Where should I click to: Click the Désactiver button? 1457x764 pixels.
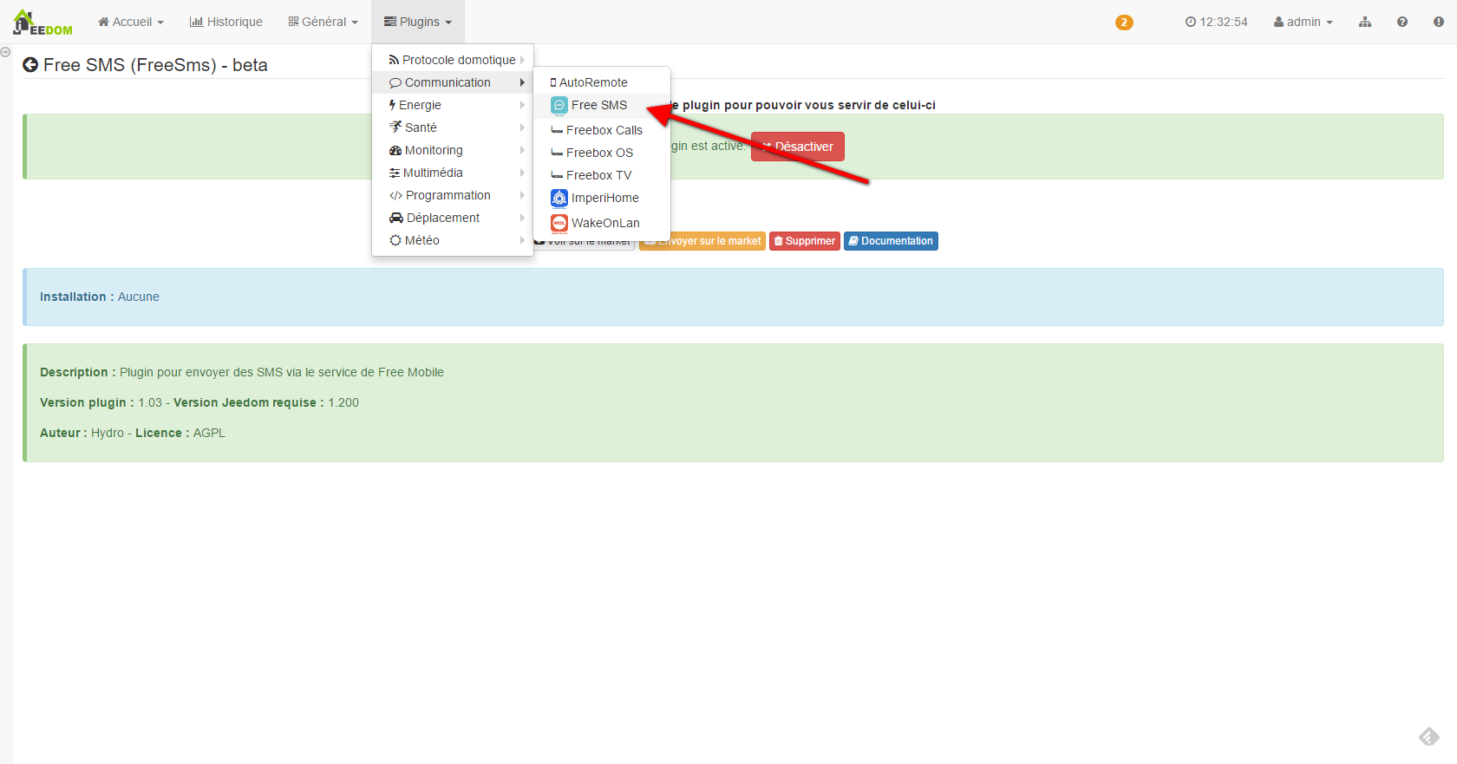pos(797,147)
